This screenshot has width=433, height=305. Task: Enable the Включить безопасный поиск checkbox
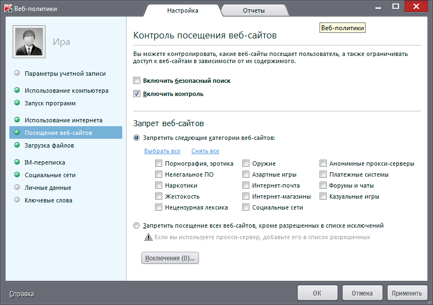pyautogui.click(x=137, y=81)
